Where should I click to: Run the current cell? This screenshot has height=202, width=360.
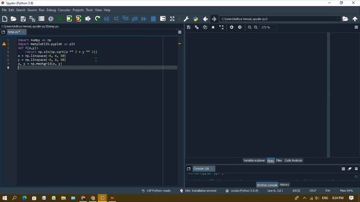click(69, 19)
